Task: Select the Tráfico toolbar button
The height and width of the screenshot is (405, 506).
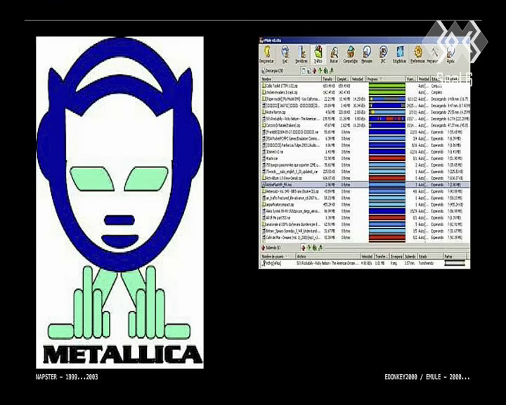Action: coord(318,54)
